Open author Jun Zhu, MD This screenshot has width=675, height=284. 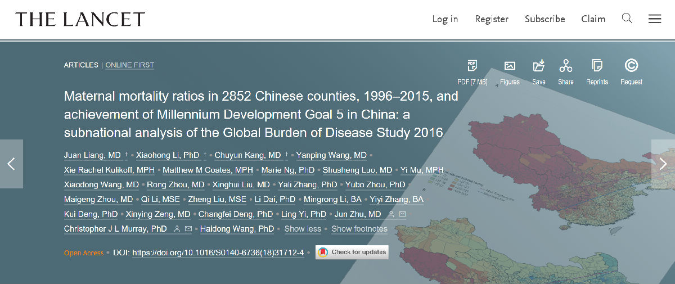click(358, 214)
